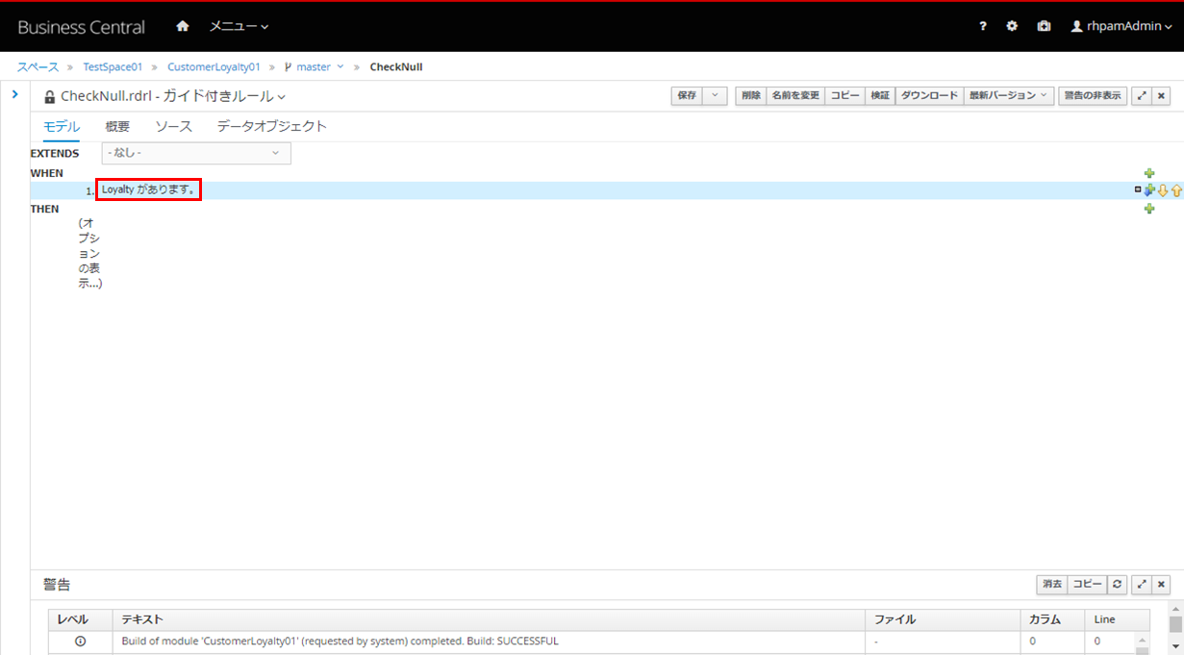The width and height of the screenshot is (1184, 655).
Task: Click the Loyalty があります。 condition
Action: click(x=148, y=189)
